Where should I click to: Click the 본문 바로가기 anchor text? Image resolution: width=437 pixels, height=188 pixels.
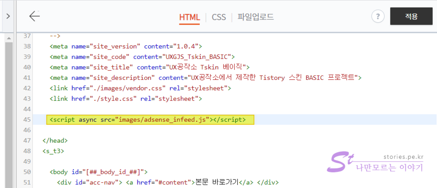pyautogui.click(x=216, y=182)
